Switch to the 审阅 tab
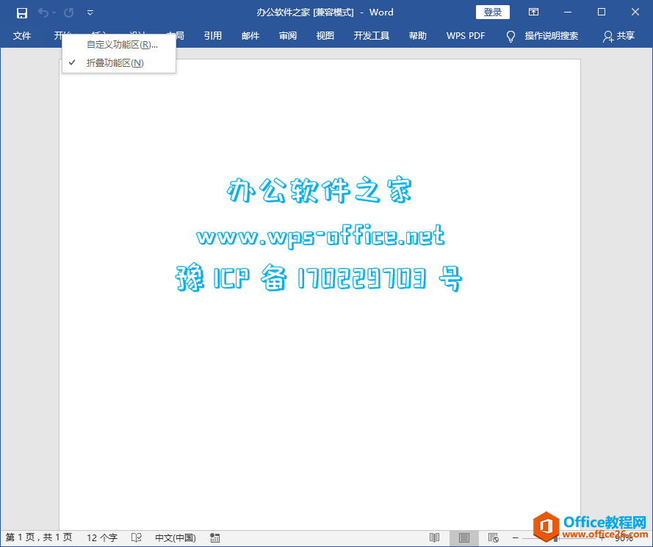653x547 pixels. click(x=288, y=36)
